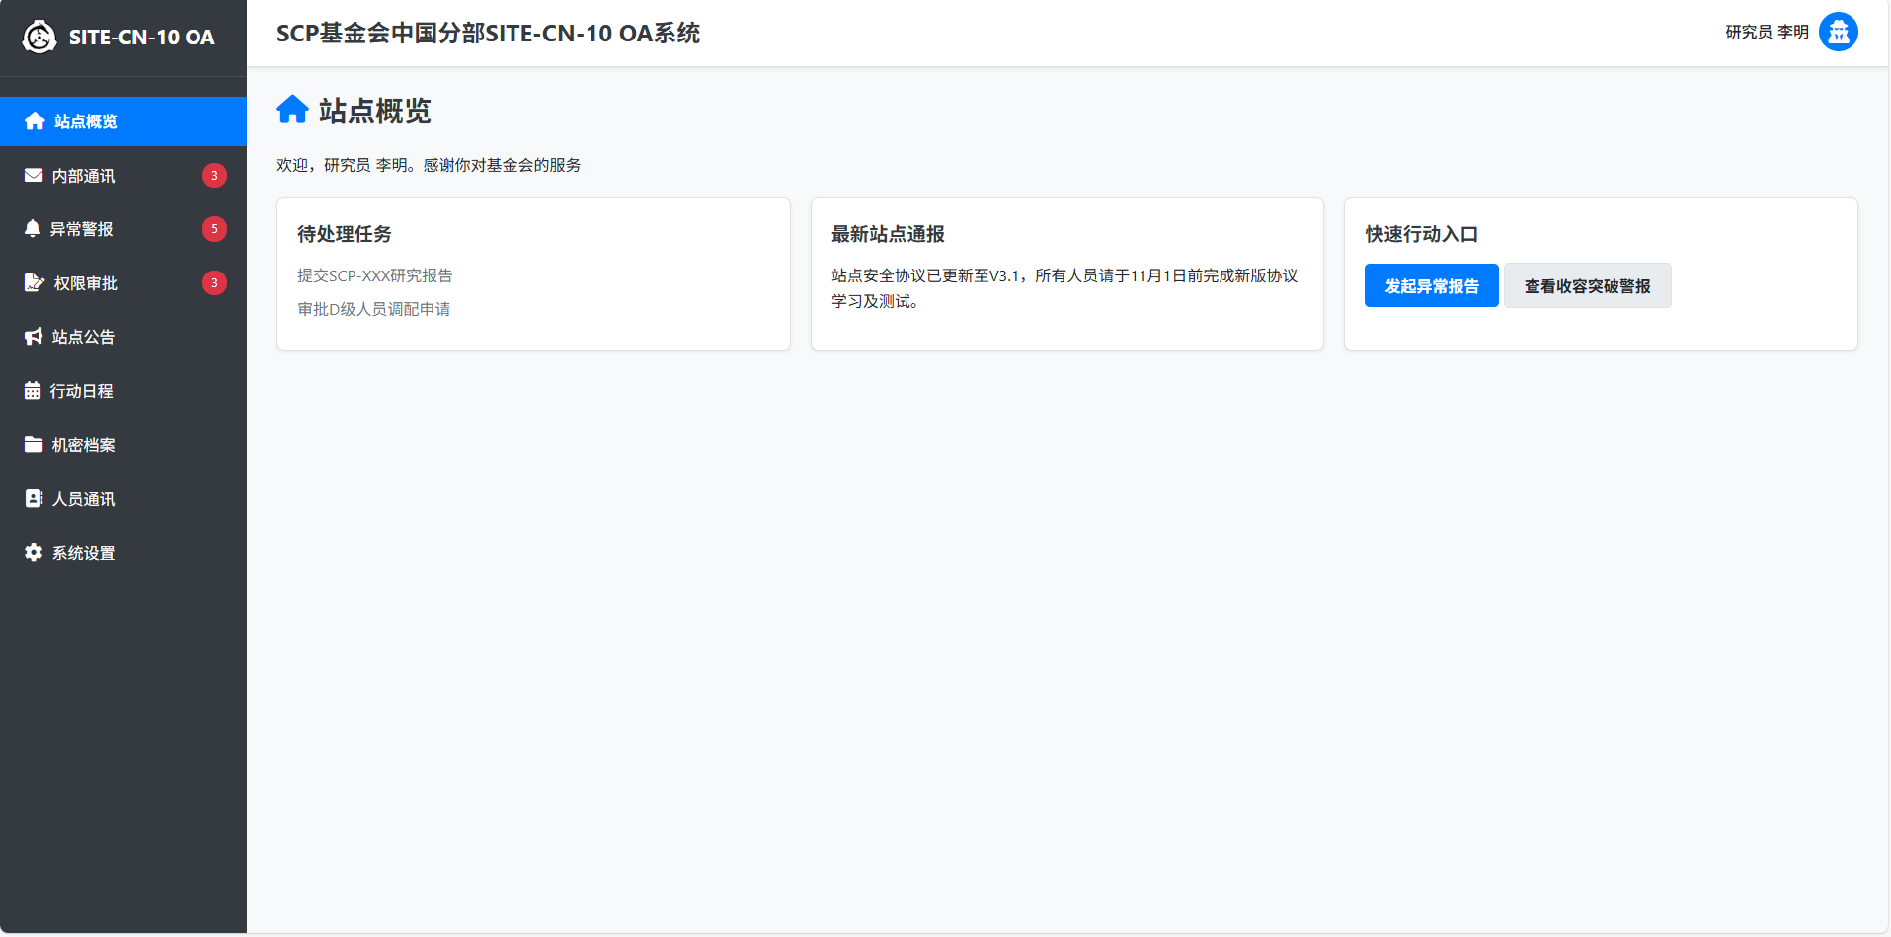Open the 提交SCP-XXX研究报告 task
The height and width of the screenshot is (937, 1891).
point(375,275)
